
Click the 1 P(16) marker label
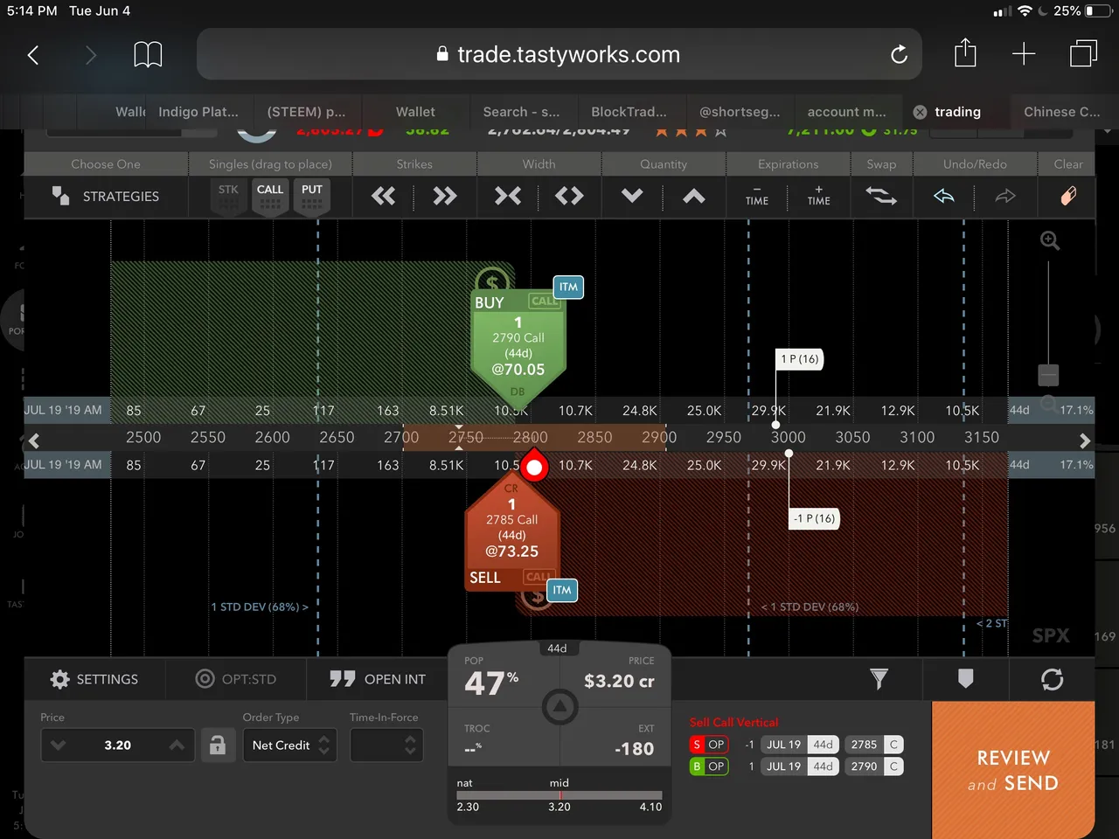point(800,359)
